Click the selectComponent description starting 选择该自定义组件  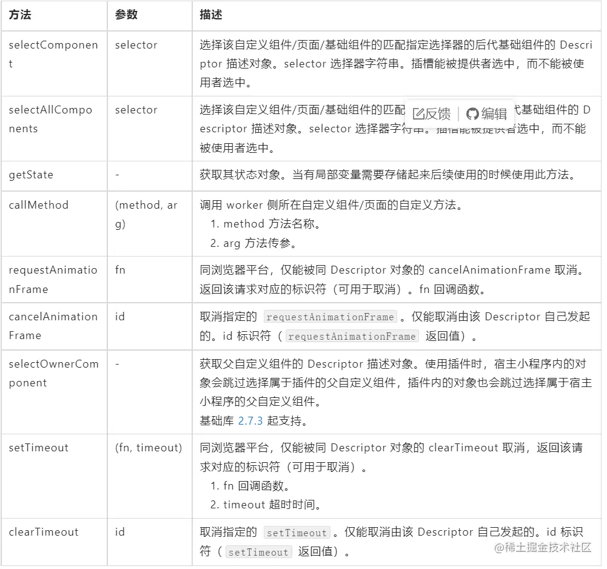(396, 64)
